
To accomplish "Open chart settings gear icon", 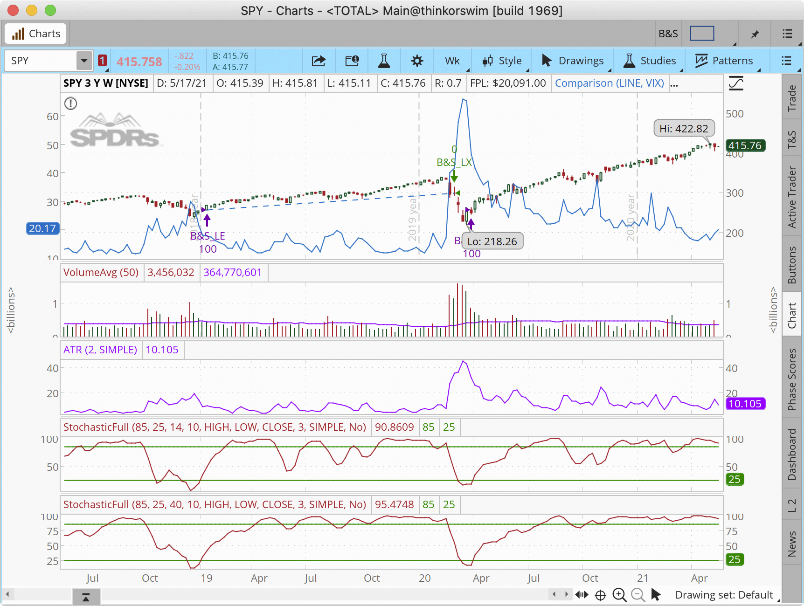I will coord(417,61).
